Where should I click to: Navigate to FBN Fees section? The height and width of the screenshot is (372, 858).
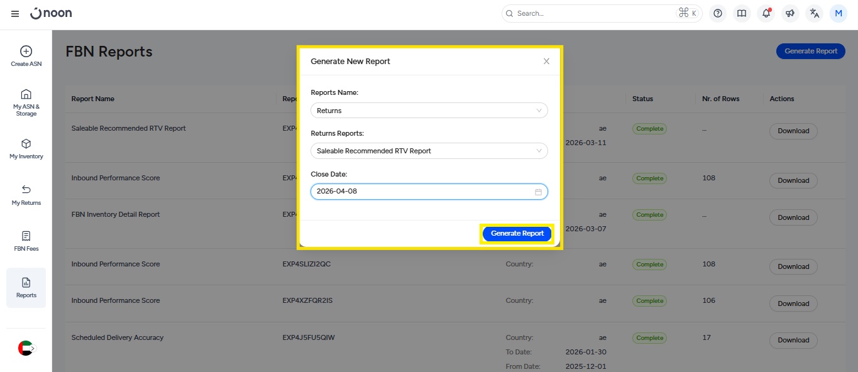click(x=26, y=241)
